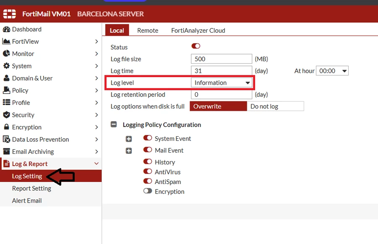This screenshot has height=244, width=378.
Task: Open the Log Setting menu item
Action: 51,176
